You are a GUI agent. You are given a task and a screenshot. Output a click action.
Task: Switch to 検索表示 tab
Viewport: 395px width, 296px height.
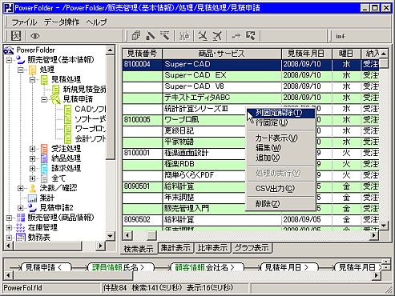click(x=139, y=249)
